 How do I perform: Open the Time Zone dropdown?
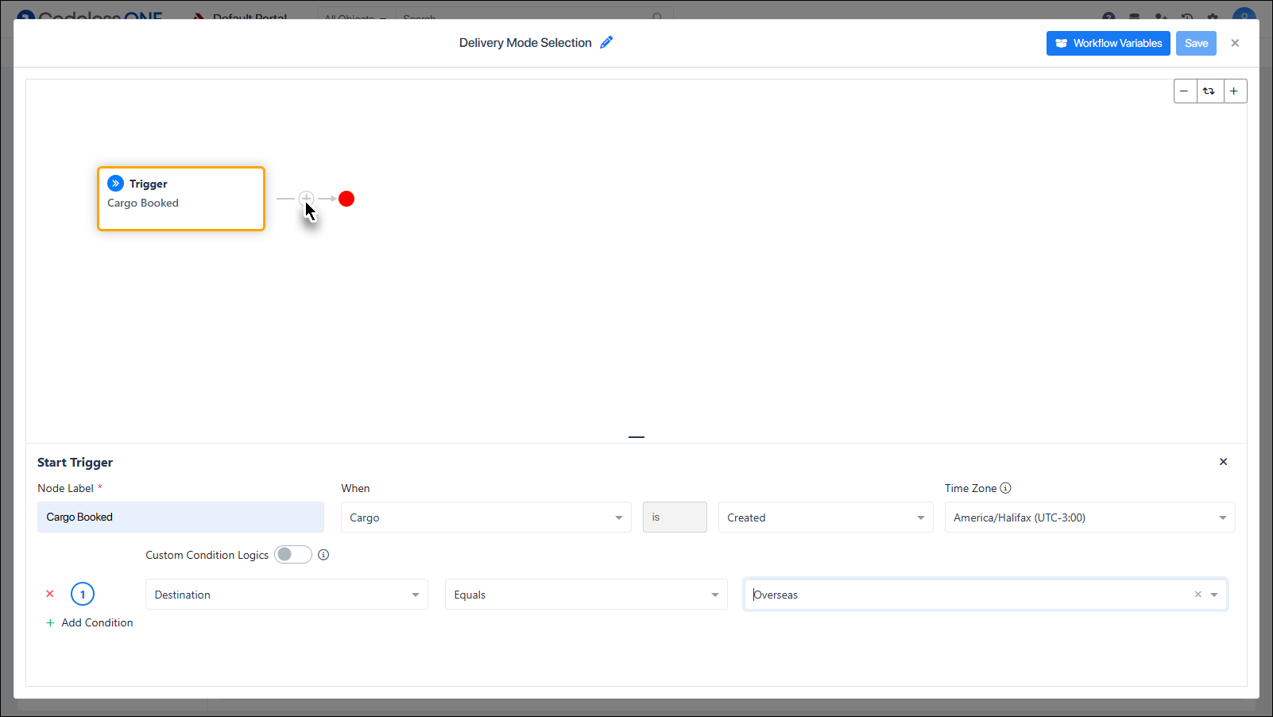coord(1089,517)
